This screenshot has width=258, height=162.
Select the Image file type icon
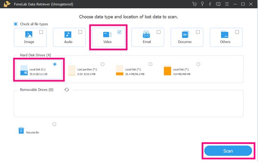tap(29, 34)
